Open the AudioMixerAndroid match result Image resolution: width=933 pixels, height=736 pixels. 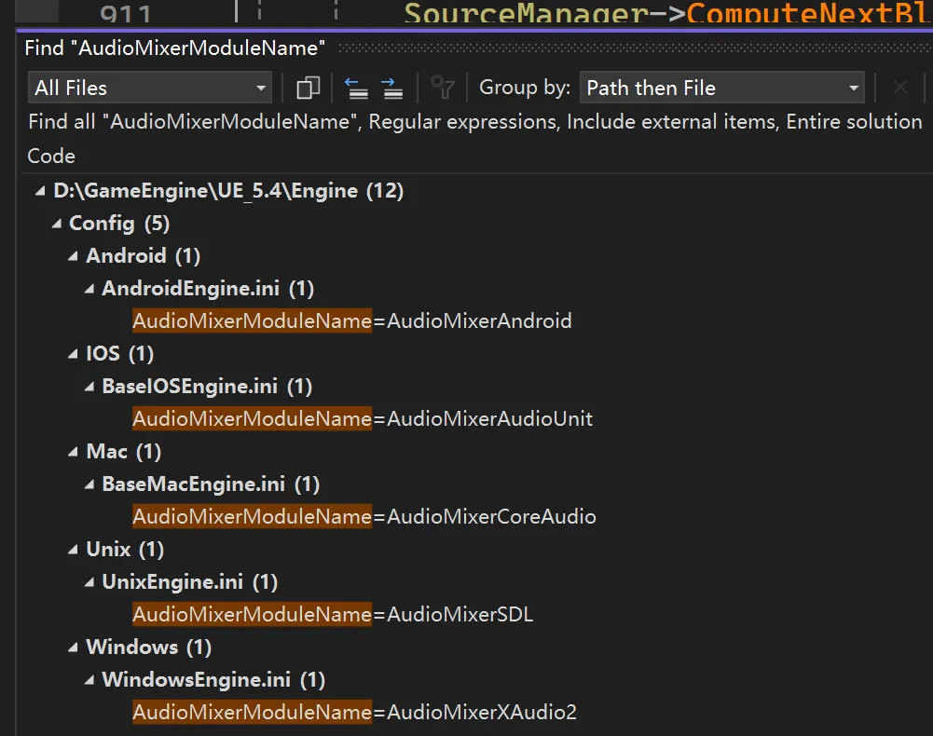pos(352,321)
